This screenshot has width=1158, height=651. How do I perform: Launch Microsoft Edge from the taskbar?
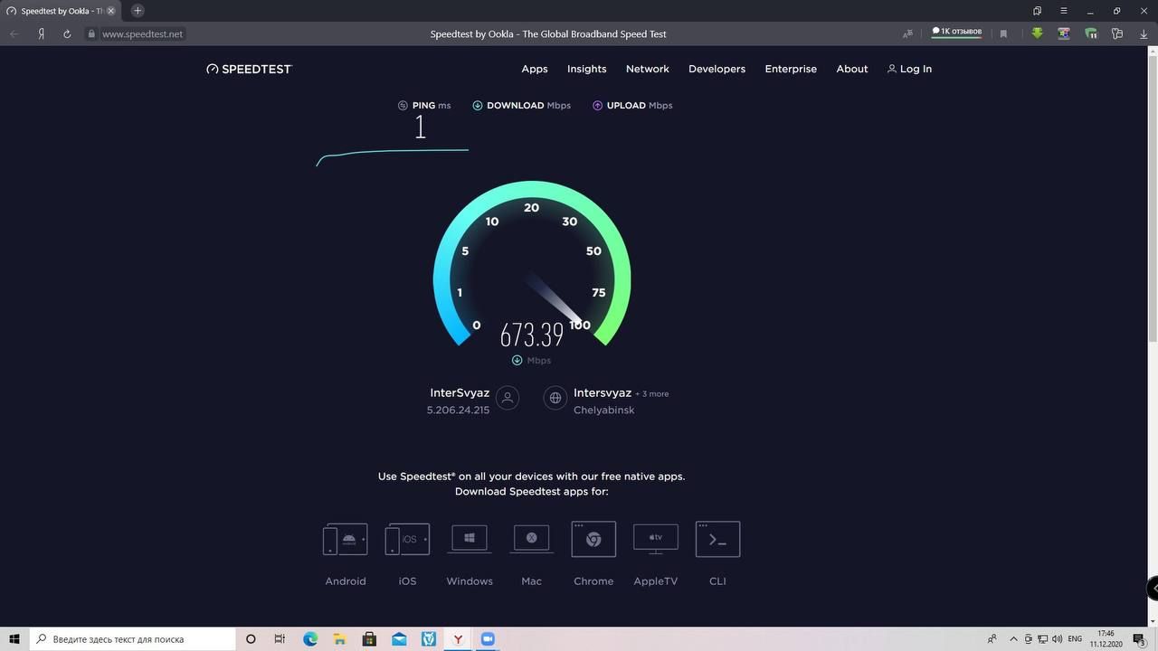pos(310,638)
